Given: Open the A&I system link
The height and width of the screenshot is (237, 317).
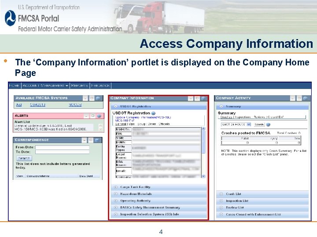Looking at the screenshot, I should coord(19,105).
